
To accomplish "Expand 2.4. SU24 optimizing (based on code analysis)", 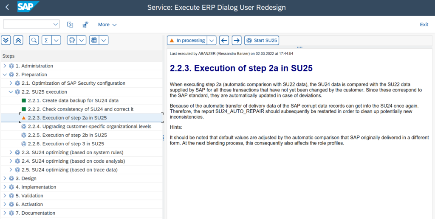I will (x=11, y=161).
